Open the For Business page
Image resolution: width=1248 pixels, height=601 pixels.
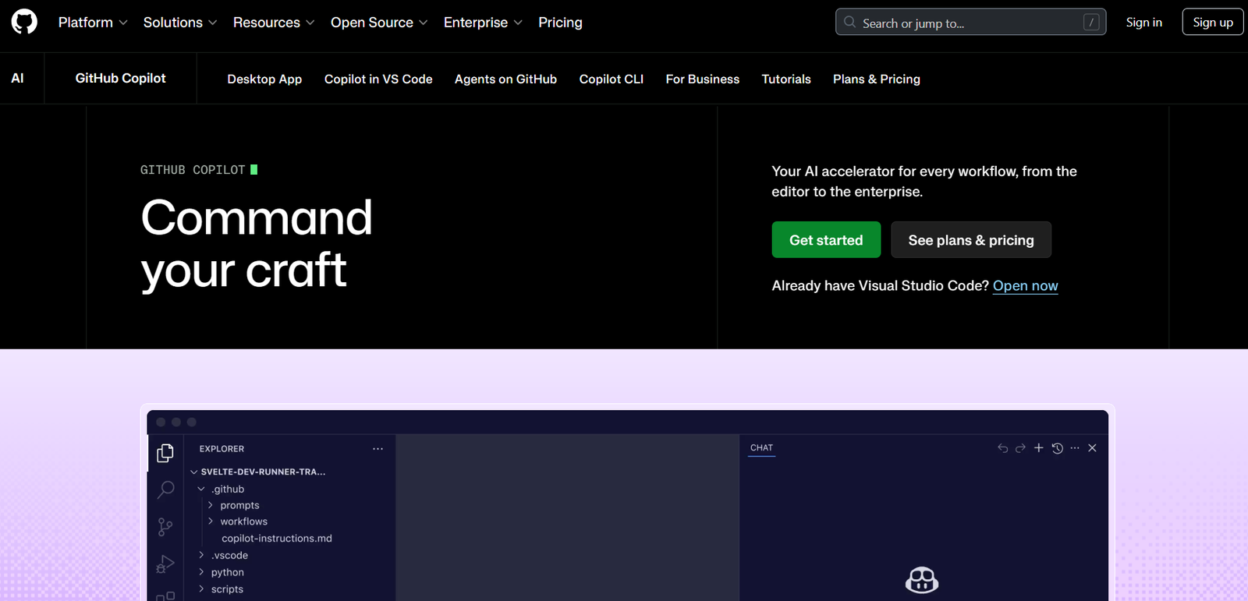pos(702,79)
